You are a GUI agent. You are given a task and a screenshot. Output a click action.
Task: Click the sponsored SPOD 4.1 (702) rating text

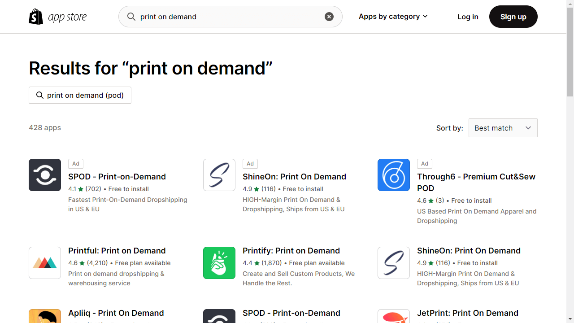pyautogui.click(x=85, y=189)
